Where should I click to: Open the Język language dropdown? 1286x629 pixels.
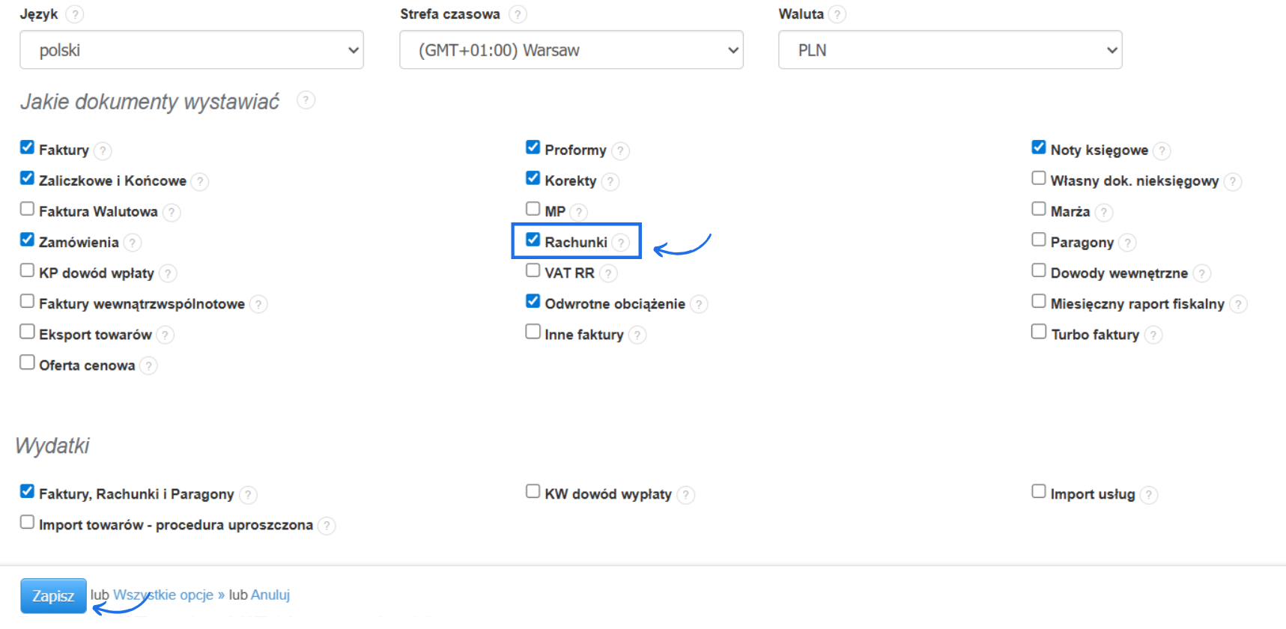192,50
